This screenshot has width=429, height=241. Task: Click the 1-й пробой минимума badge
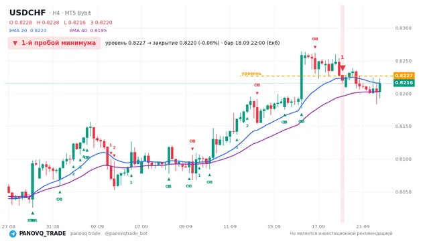point(54,43)
